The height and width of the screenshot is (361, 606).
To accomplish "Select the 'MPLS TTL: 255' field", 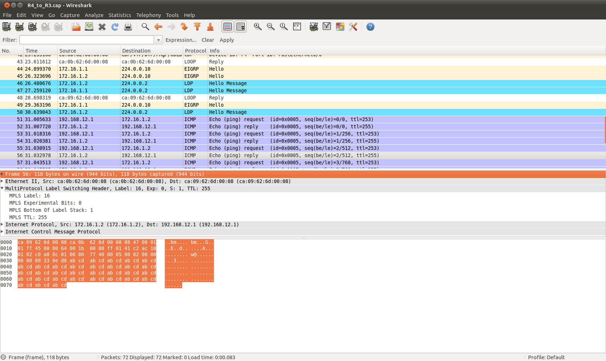I will click(x=28, y=217).
